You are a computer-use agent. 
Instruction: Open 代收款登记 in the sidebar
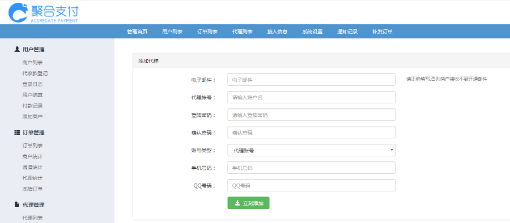point(35,73)
